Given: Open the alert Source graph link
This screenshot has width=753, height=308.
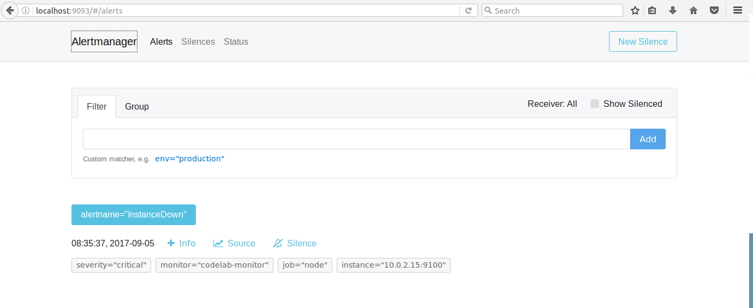Looking at the screenshot, I should pyautogui.click(x=234, y=243).
